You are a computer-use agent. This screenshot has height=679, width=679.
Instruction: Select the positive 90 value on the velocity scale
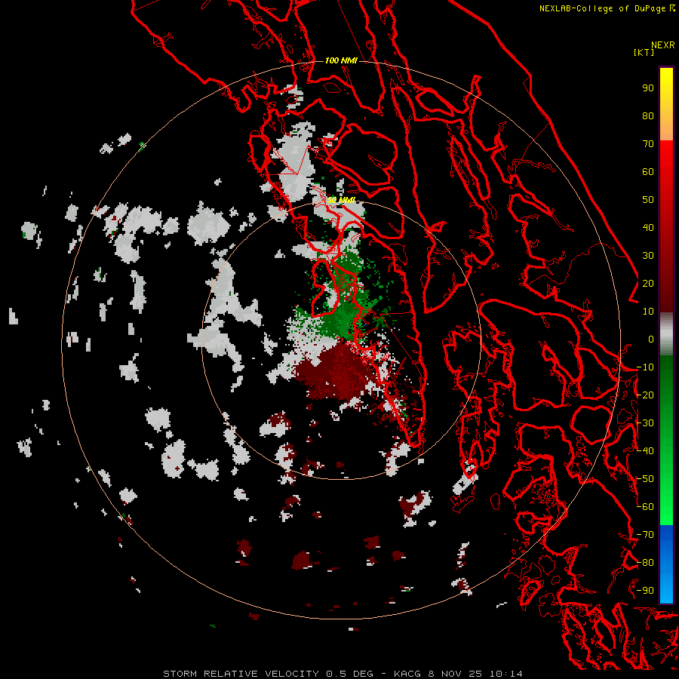point(648,88)
